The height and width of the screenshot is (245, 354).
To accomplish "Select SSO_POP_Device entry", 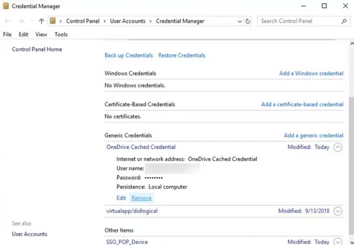I will [x=127, y=242].
